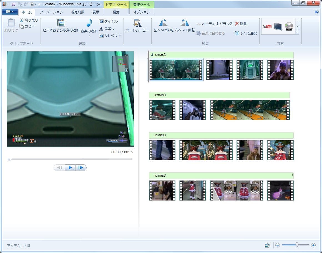Select the first wide teal clip in storyboard
The height and width of the screenshot is (253, 322).
click(x=176, y=70)
